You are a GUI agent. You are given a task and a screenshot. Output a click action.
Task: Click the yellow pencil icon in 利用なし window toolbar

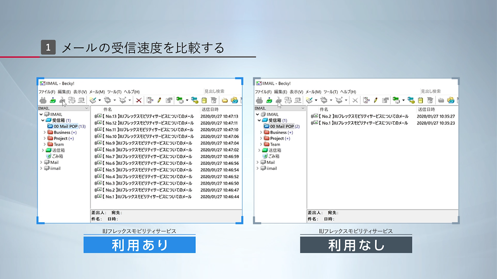[375, 100]
